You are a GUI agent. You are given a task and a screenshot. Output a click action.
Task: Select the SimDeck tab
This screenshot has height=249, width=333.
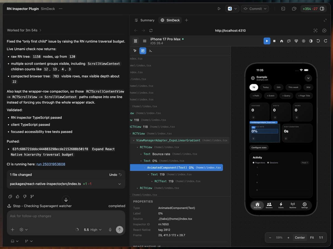170,20
